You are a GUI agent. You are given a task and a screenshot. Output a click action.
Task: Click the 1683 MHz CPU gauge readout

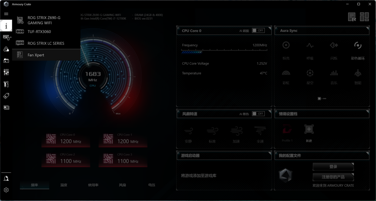coord(93,76)
